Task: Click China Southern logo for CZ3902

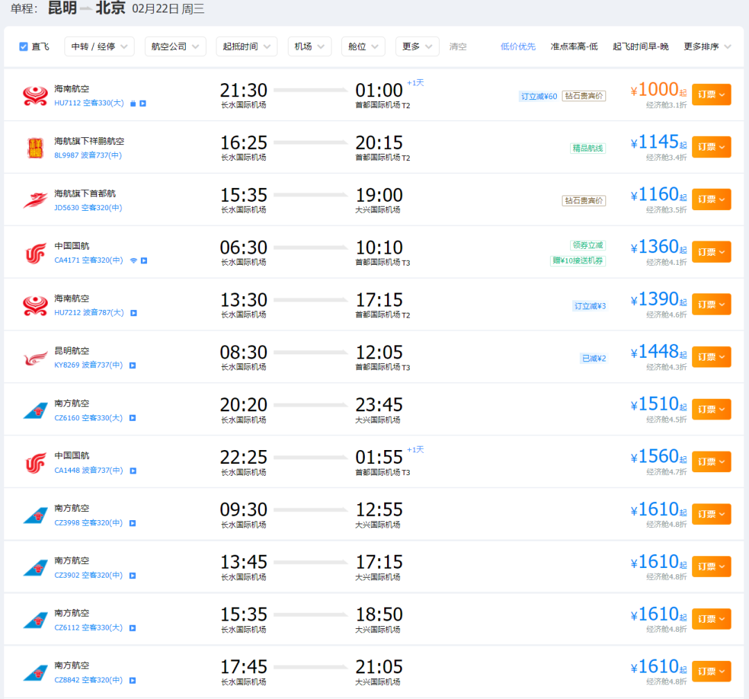Action: pyautogui.click(x=35, y=568)
